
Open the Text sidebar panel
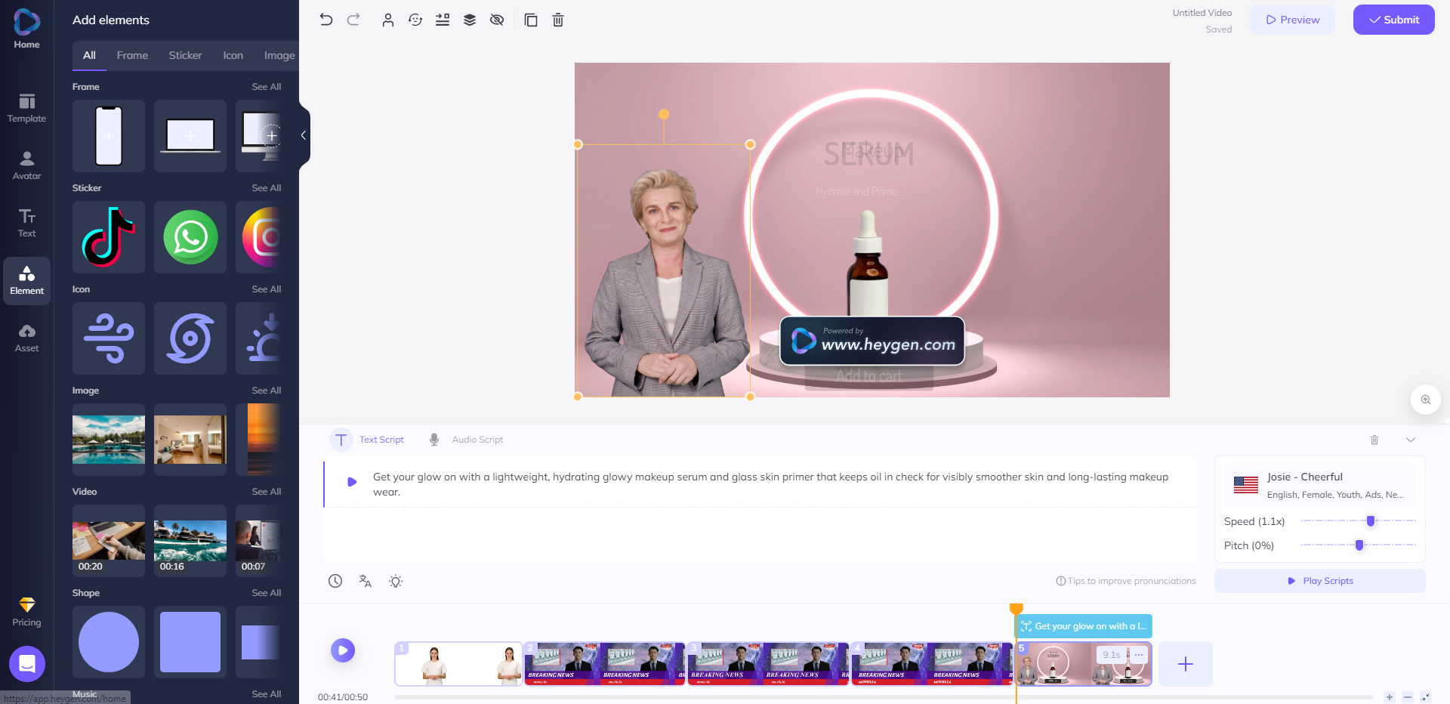coord(26,223)
